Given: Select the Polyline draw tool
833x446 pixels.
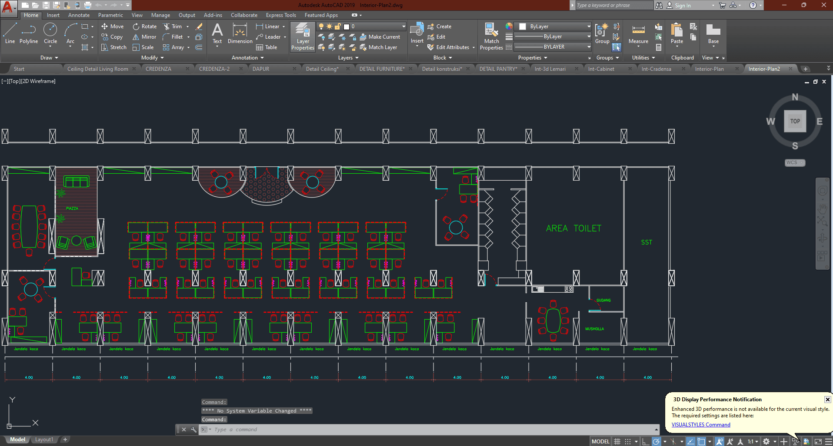Looking at the screenshot, I should point(29,34).
